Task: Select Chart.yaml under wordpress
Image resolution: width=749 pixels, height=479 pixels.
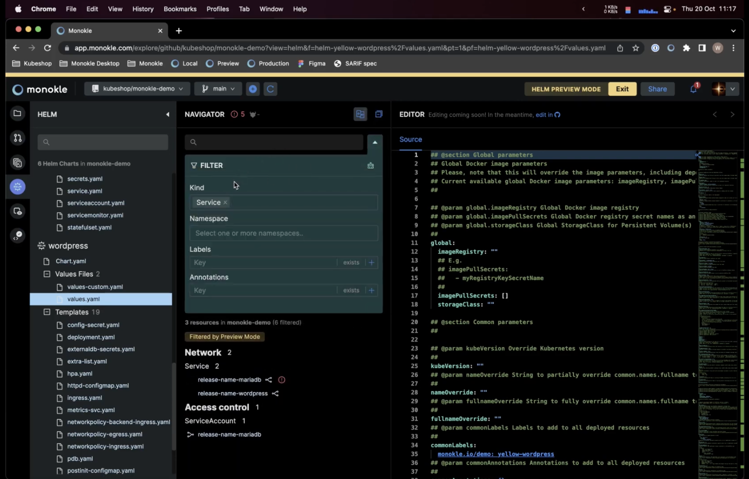Action: click(x=71, y=261)
